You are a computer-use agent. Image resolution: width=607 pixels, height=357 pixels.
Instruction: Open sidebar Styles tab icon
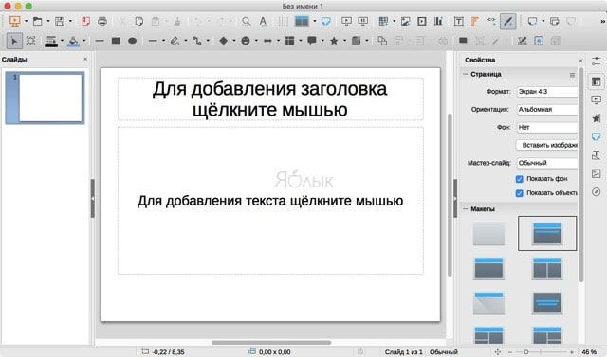tap(597, 155)
